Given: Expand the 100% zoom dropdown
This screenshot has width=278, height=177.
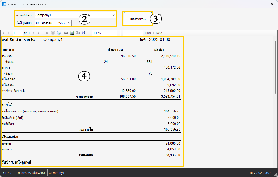Looking at the screenshot, I should [x=119, y=33].
